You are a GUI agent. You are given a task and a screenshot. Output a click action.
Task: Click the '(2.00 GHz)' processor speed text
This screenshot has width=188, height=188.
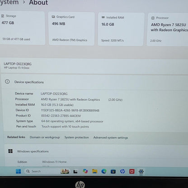click(x=115, y=100)
